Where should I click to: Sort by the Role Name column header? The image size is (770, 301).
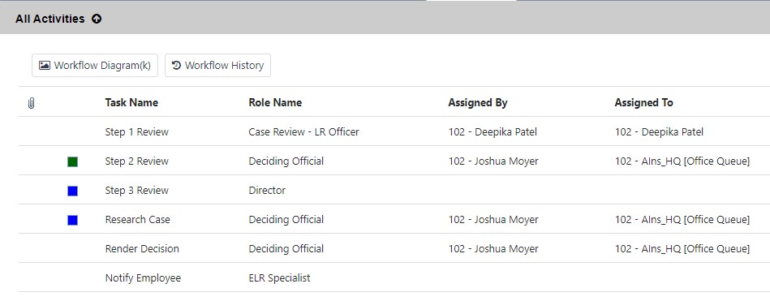(x=275, y=102)
